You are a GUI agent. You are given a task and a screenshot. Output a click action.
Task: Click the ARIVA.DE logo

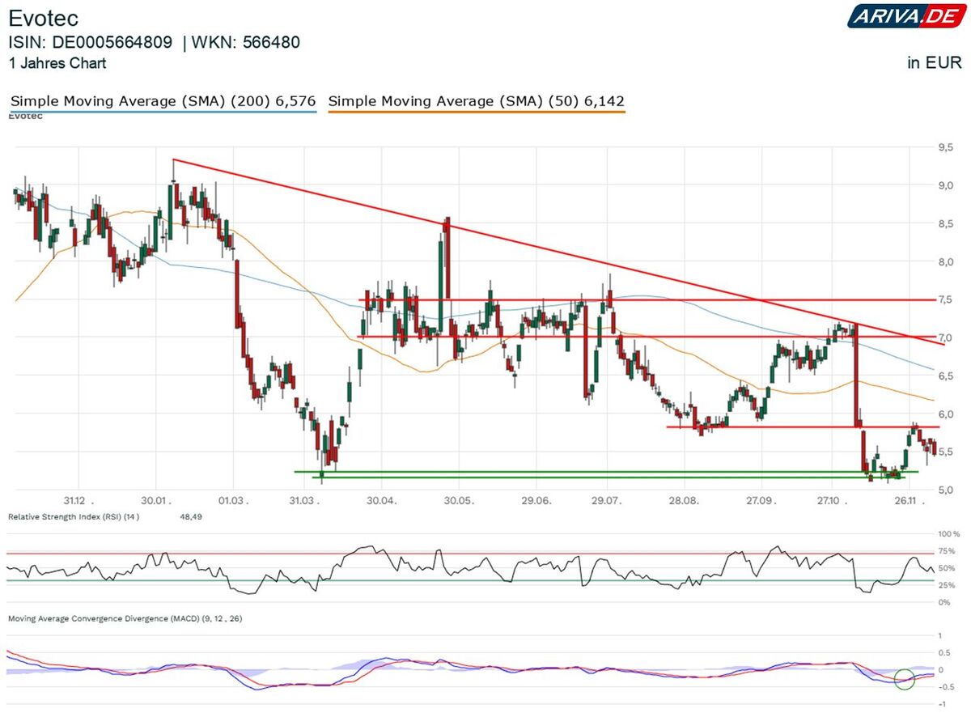tap(905, 15)
